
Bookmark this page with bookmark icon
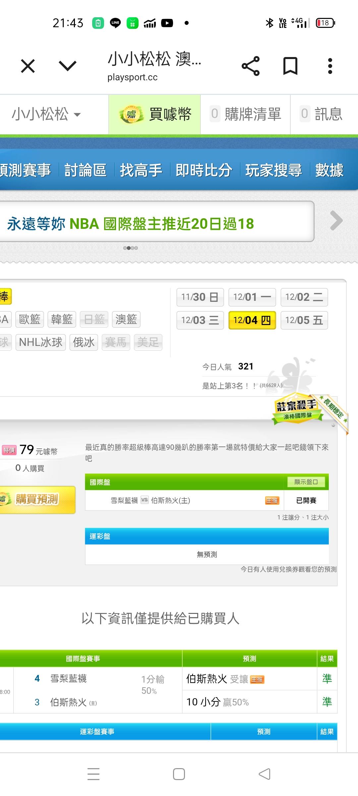click(290, 66)
